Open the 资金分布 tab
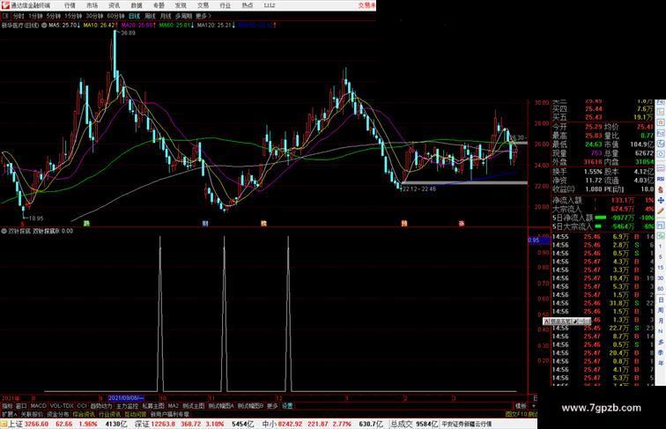 tap(58, 414)
